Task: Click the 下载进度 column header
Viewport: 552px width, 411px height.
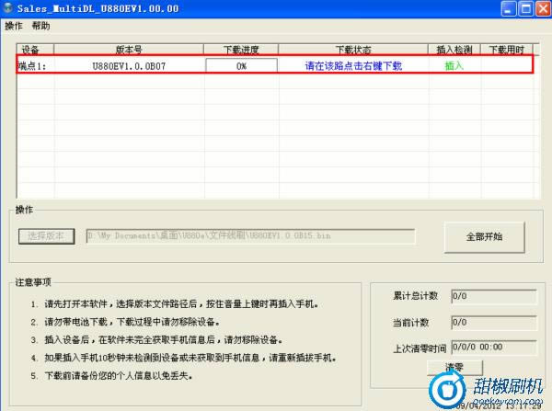Action: (x=241, y=49)
